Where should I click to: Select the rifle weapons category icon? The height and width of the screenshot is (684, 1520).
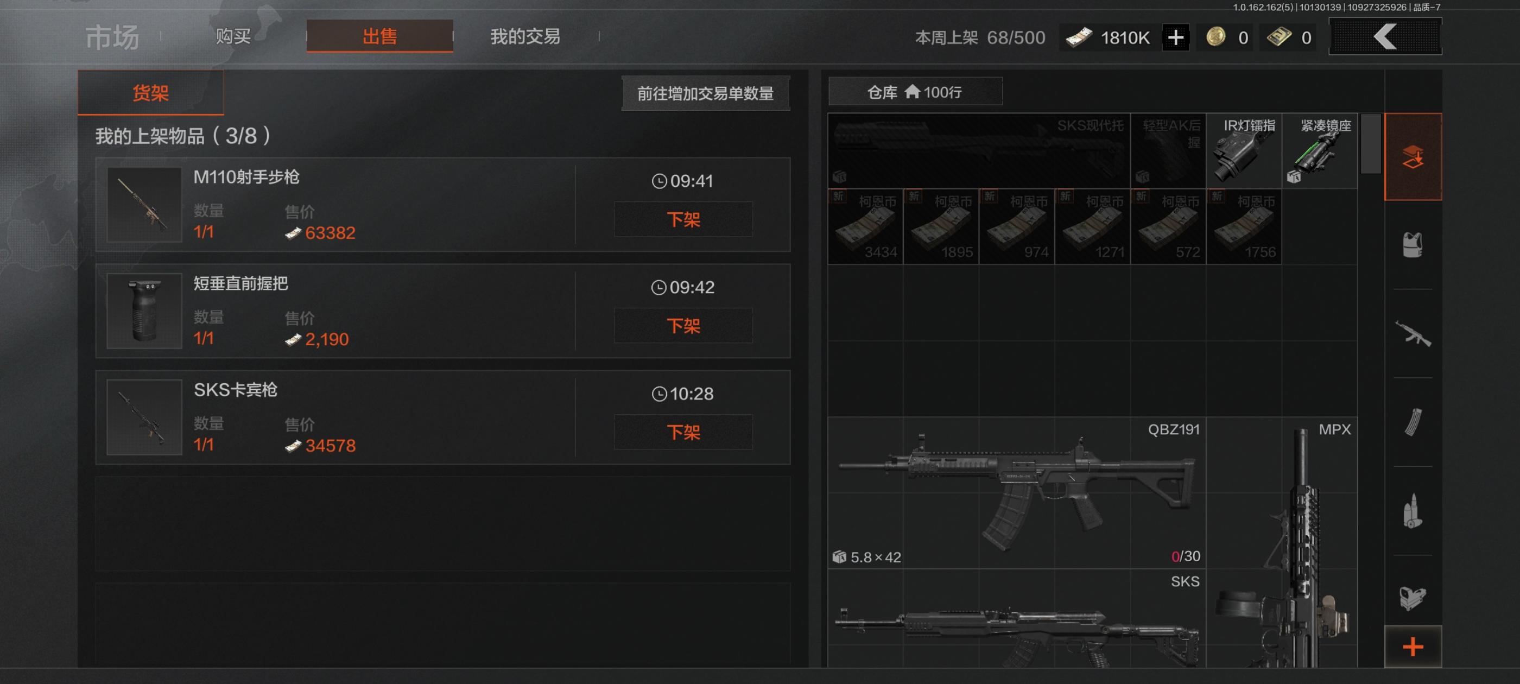click(1413, 333)
